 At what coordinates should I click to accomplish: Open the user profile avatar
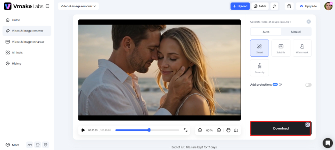coord(328,6)
